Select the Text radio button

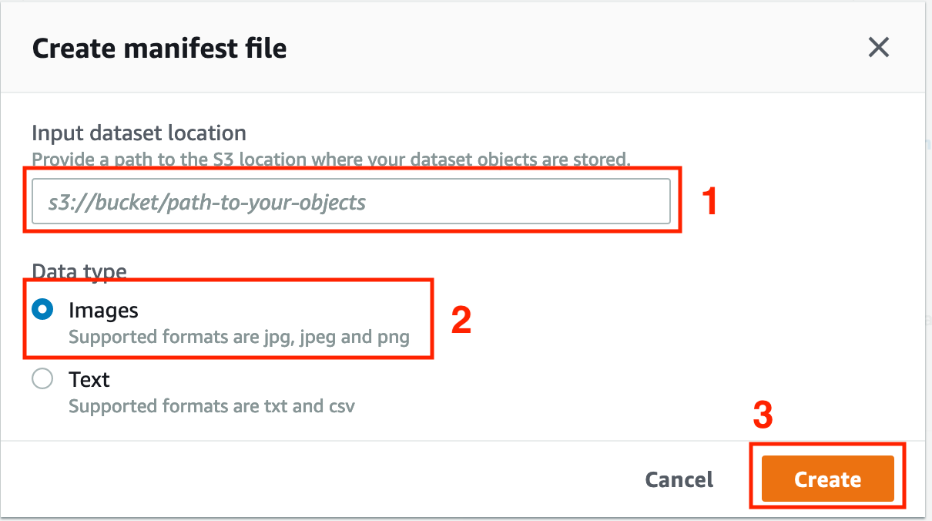click(x=42, y=378)
